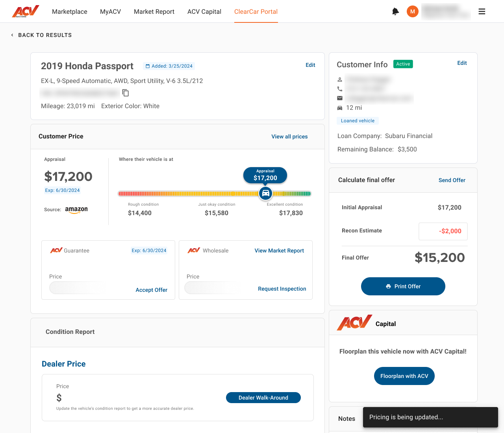Click the Rough condition $14,400 value
This screenshot has height=433, width=504.
[140, 213]
